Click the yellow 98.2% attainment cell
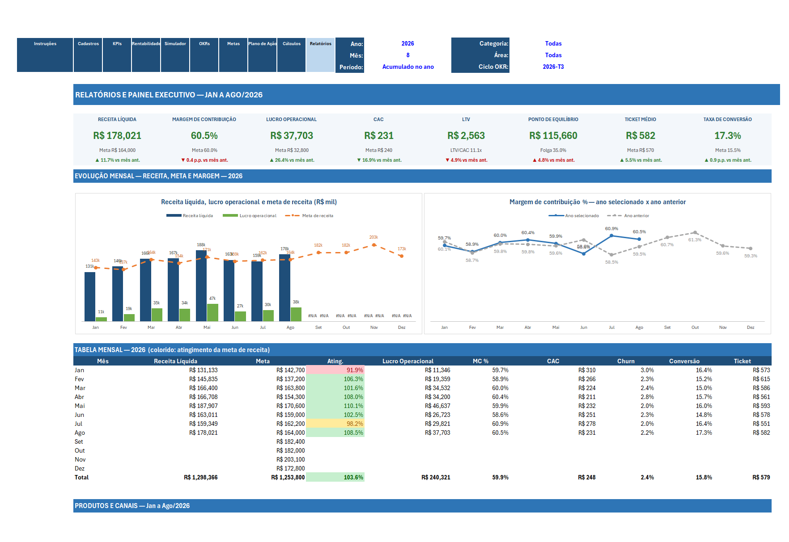 [x=335, y=424]
